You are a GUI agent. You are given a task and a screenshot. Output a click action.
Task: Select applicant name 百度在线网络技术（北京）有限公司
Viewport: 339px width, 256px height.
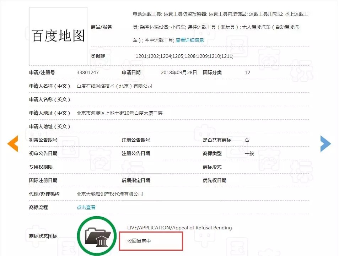(114, 86)
